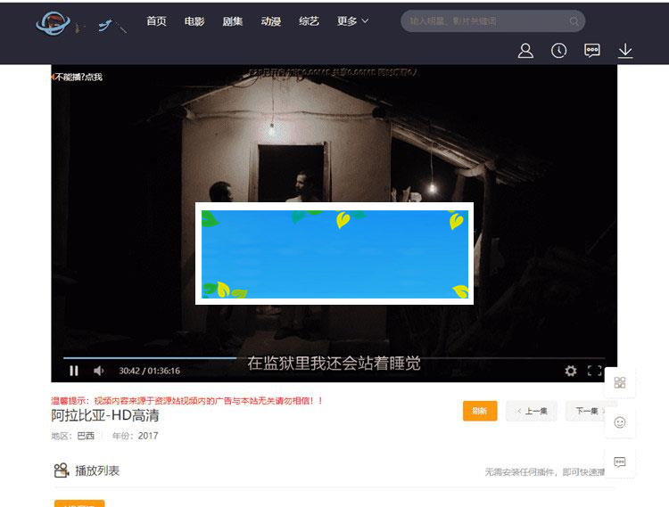Screen dimensions: 669x507
Task: Go to 首页 home page
Action: point(156,21)
